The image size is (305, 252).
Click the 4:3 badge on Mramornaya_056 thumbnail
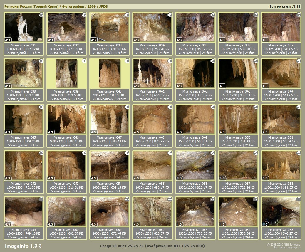coord(179,178)
